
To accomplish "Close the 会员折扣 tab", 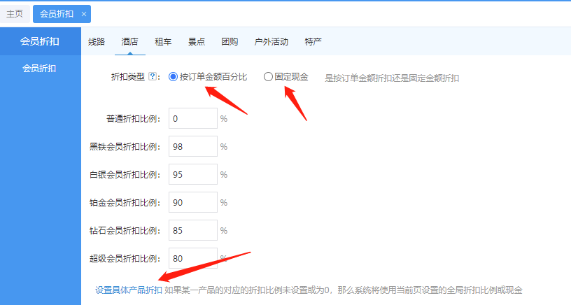I will 84,14.
